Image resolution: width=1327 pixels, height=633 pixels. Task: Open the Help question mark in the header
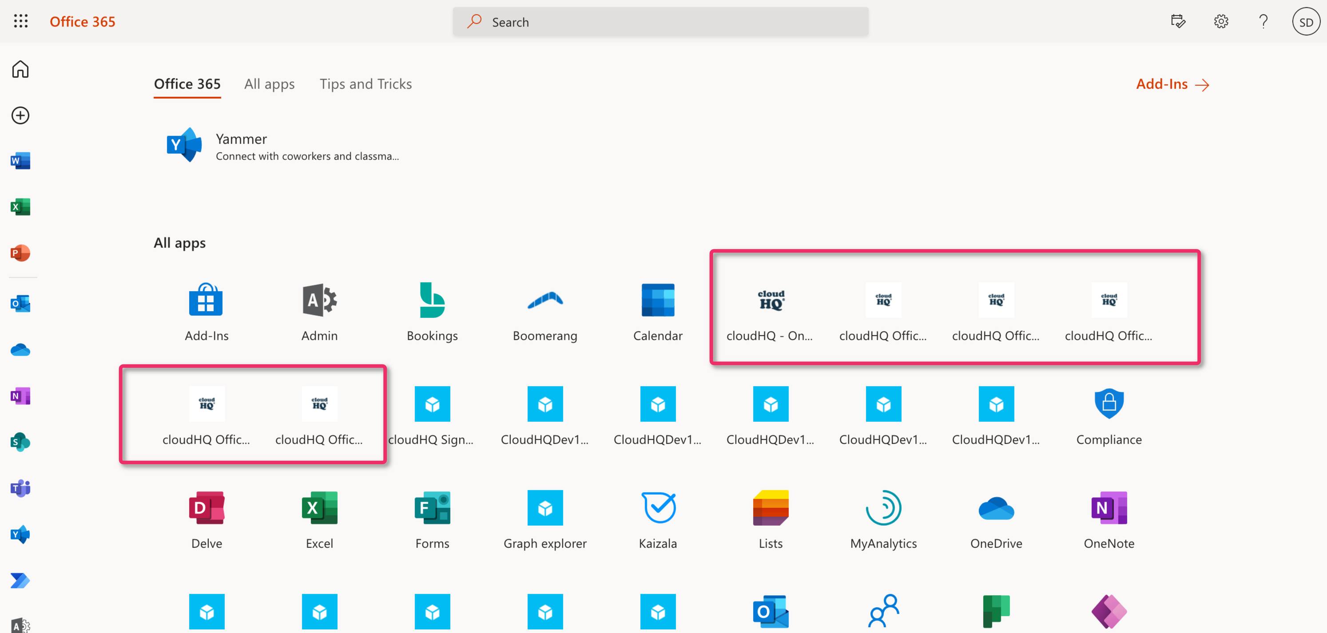click(x=1263, y=22)
